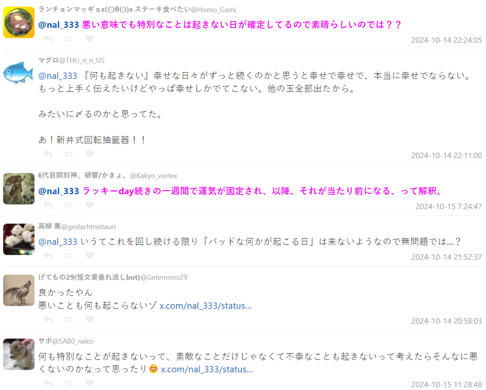
Task: Like the tweet by マグロ @THU_n_n_US
Action: (90, 154)
